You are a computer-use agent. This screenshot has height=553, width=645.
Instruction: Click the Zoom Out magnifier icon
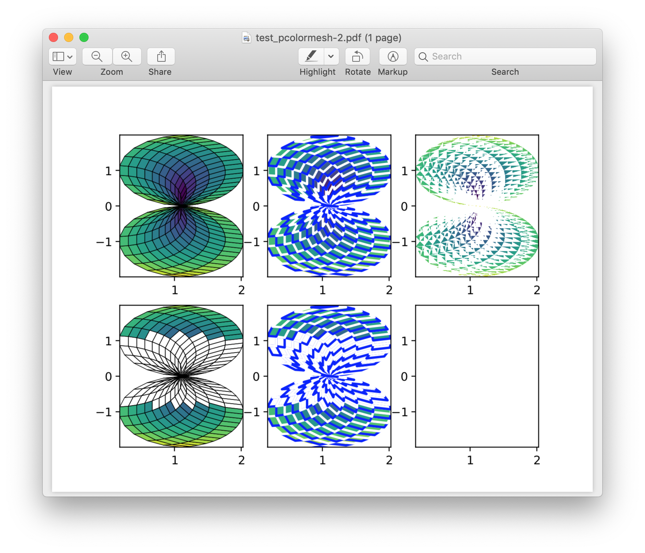pyautogui.click(x=97, y=56)
